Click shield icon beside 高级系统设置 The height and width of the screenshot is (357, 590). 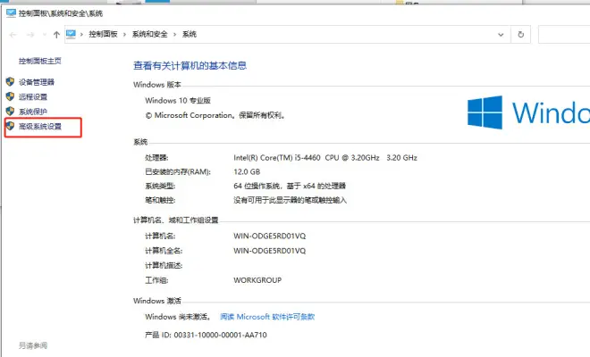point(10,126)
